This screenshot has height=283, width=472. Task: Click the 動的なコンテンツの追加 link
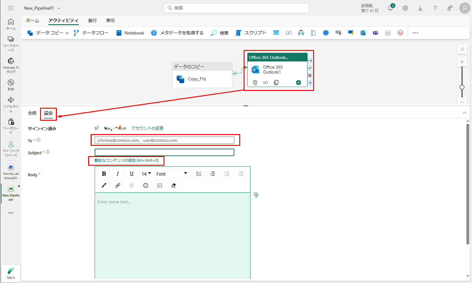coord(126,160)
